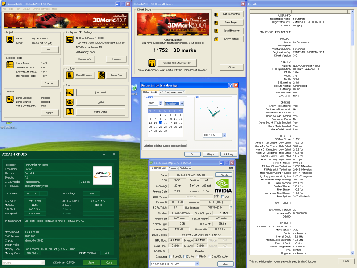Toggle the CUDA checkbox in GPU-Z
Viewport: 357px width, 268px height.
click(x=185, y=256)
